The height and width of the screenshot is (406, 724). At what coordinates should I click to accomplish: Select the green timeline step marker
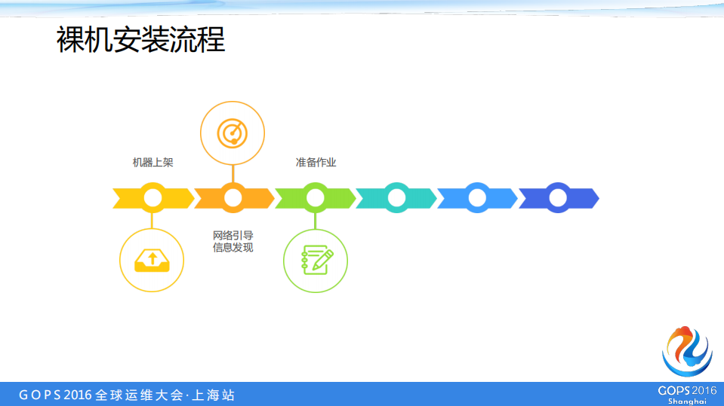[x=316, y=198]
